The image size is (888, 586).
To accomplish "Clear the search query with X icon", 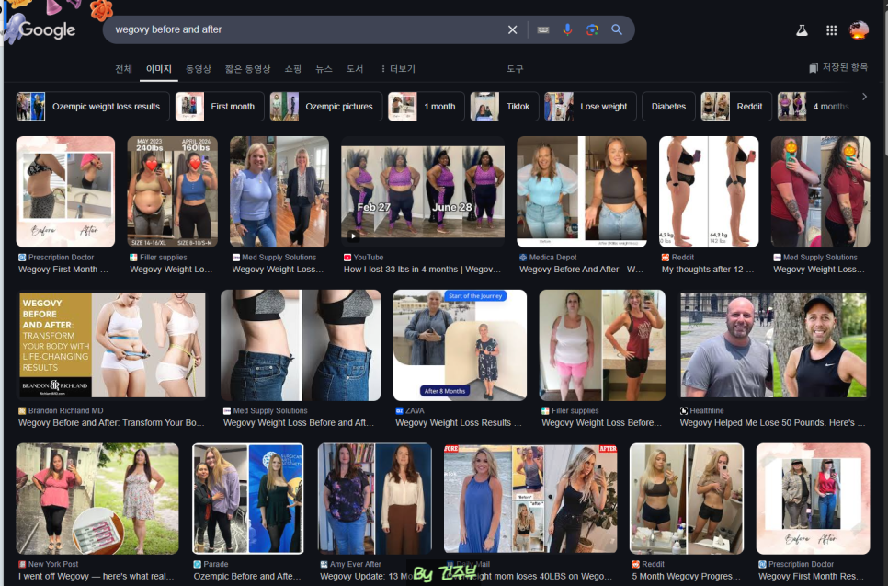I will pyautogui.click(x=512, y=29).
